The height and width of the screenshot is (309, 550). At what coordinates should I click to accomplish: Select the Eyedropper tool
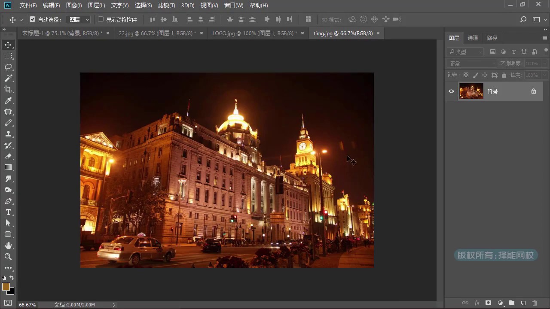(8, 100)
